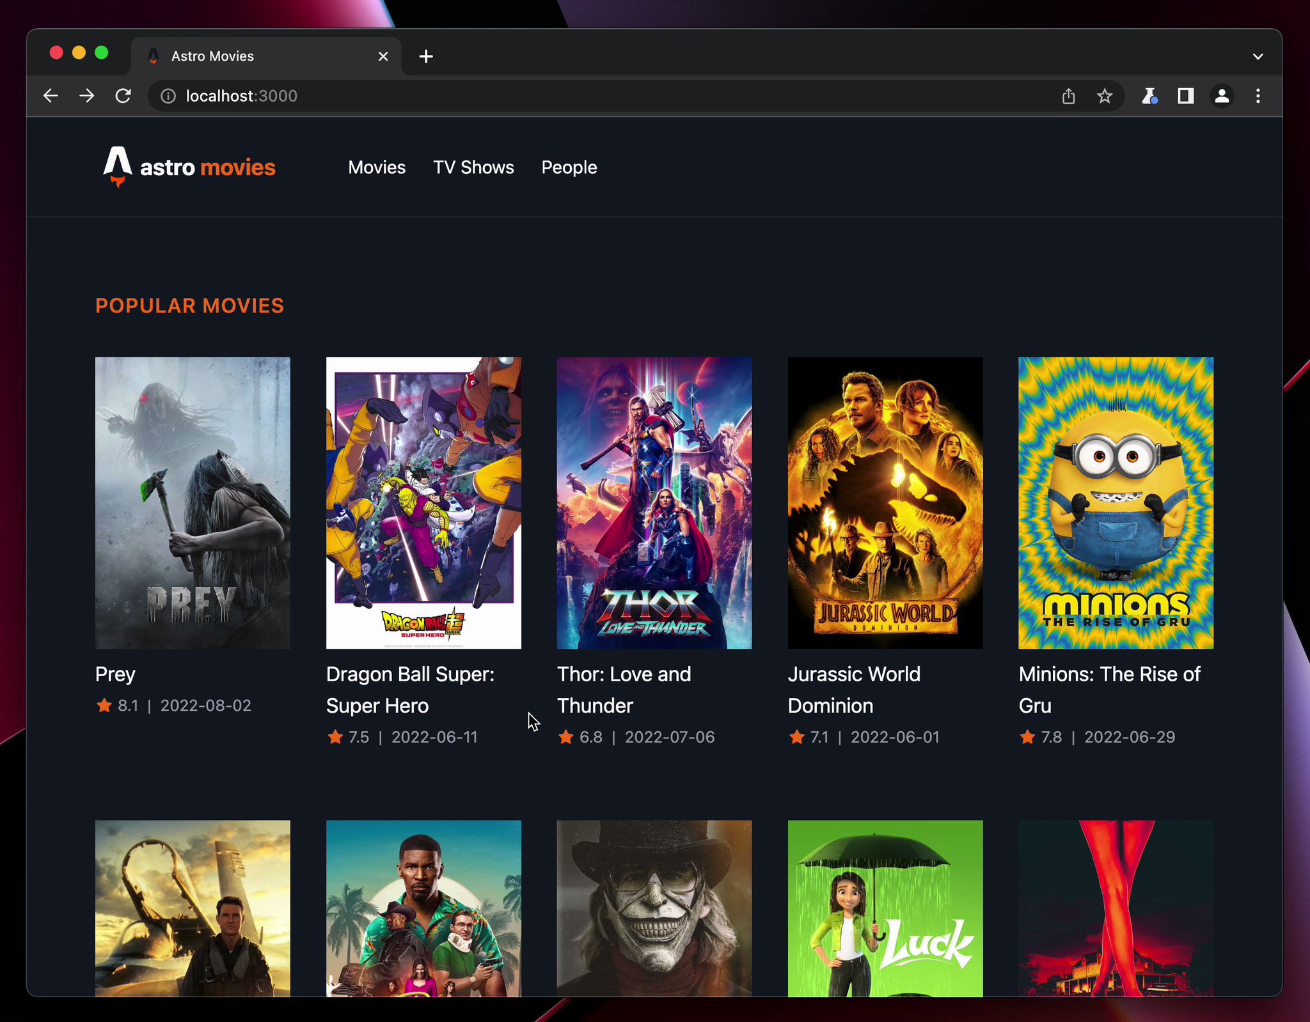This screenshot has height=1022, width=1310.
Task: Open the TV Shows nav link
Action: [x=473, y=167]
